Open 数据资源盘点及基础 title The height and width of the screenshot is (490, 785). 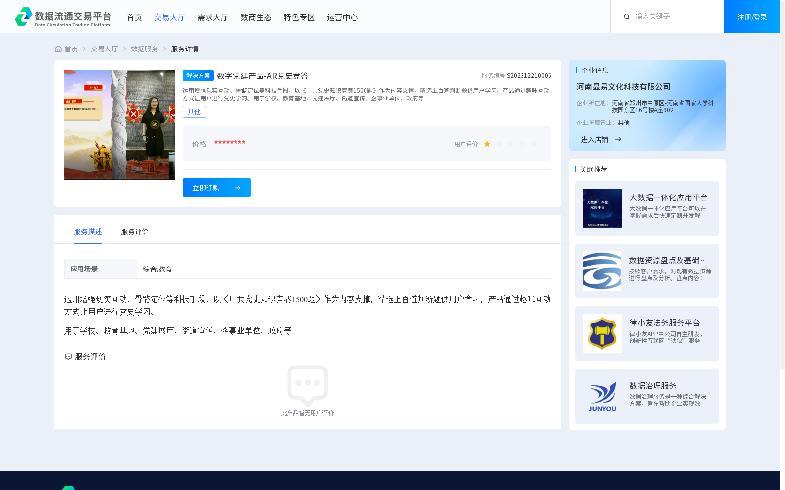click(x=668, y=260)
